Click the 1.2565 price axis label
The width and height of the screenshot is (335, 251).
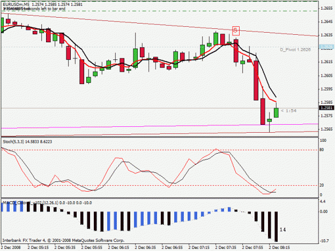[327, 130]
